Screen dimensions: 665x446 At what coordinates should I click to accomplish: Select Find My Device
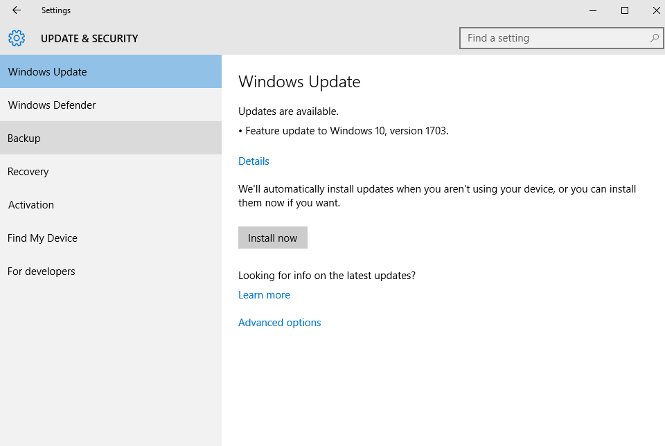111,238
